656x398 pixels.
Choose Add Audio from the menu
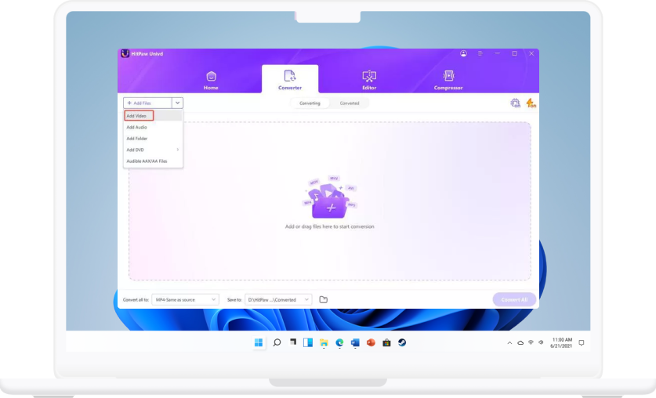pyautogui.click(x=153, y=127)
